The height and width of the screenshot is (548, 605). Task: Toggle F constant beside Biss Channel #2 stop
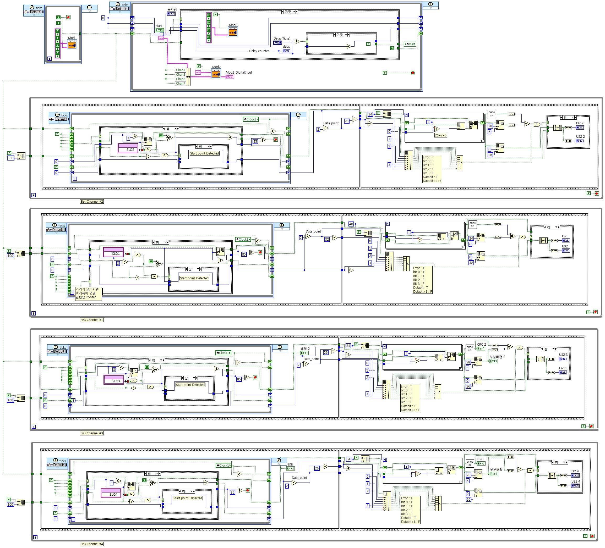(589, 193)
